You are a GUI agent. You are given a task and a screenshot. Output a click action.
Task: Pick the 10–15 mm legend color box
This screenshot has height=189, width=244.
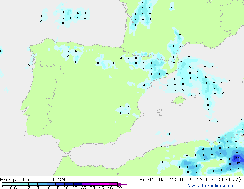(51, 184)
